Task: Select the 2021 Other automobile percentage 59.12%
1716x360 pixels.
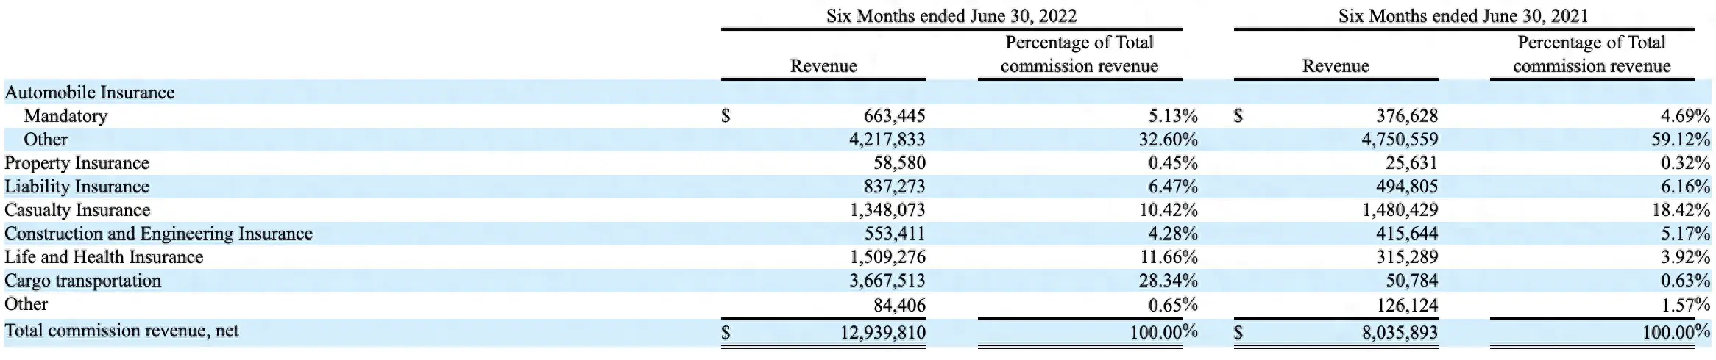Action: [1681, 140]
